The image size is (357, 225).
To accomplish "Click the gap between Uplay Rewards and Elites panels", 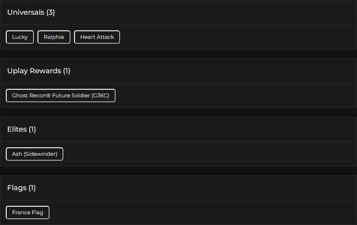I will 178,112.
